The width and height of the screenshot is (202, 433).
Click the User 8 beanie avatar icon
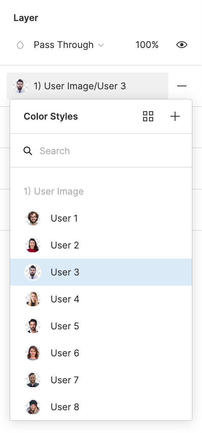click(x=33, y=407)
